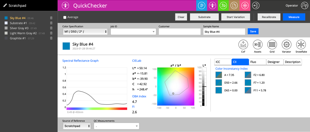The image size is (310, 132).
Task: Edit the Sample Name field
Action: (224, 32)
